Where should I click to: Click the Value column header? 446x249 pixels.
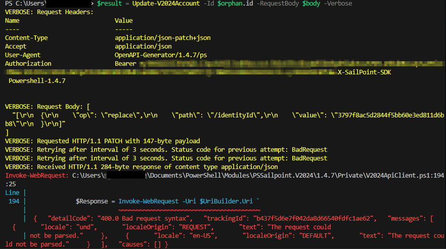124,20
